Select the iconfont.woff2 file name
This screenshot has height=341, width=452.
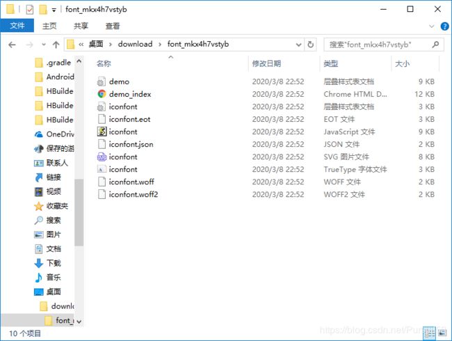[x=134, y=194]
